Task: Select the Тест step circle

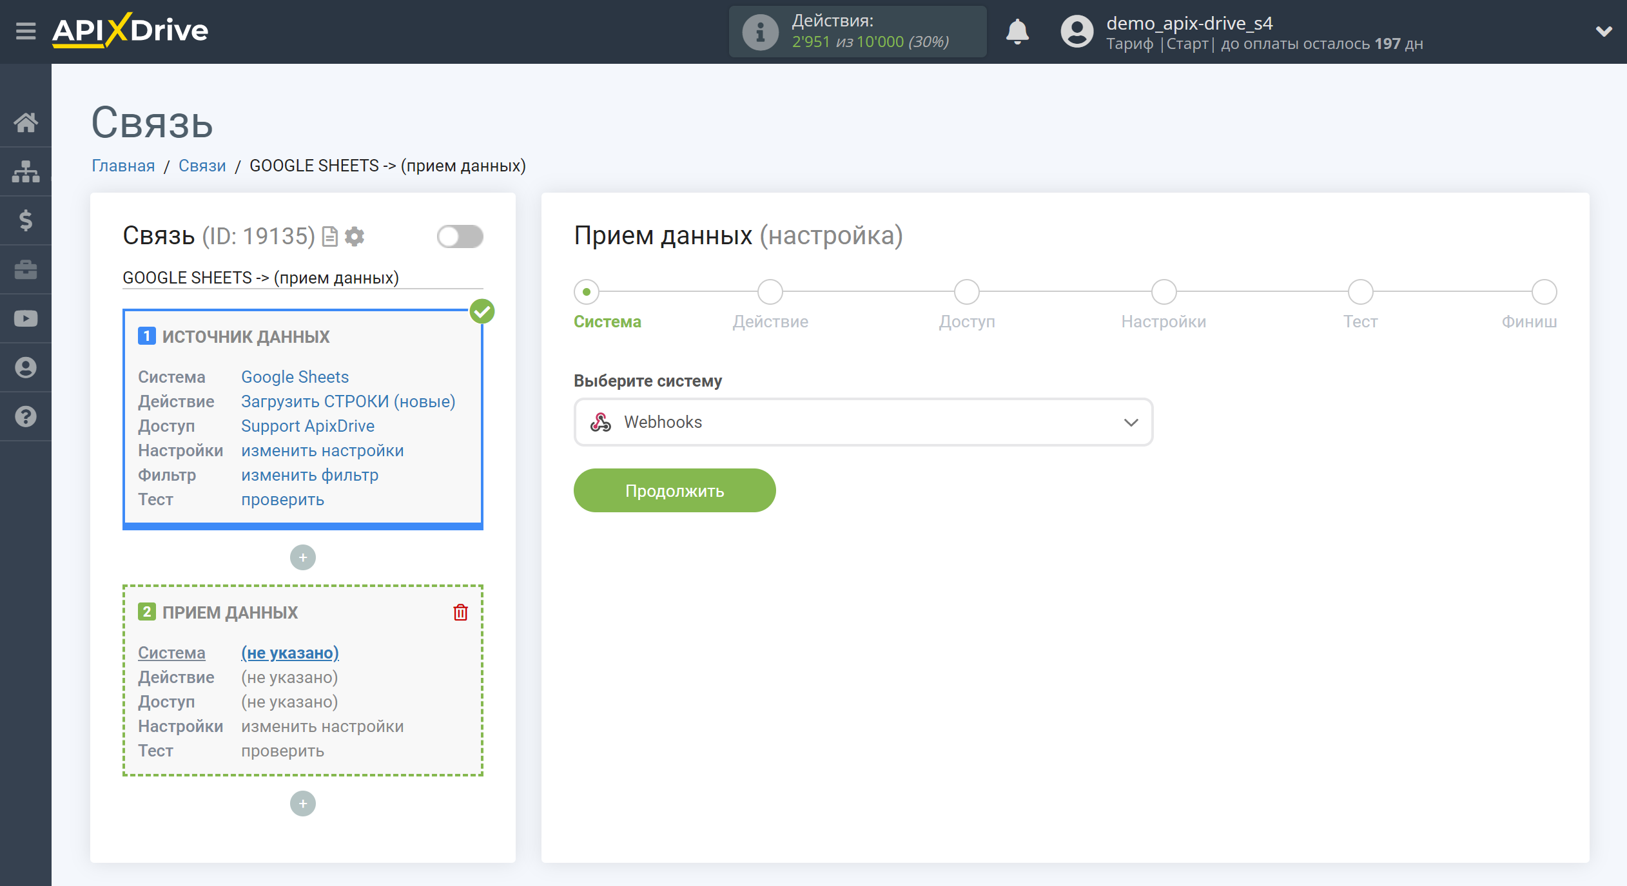Action: (1361, 292)
